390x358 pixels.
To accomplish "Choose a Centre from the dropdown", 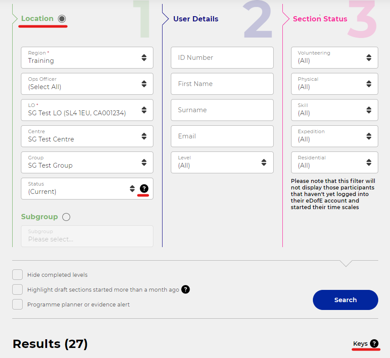I will 87,136.
